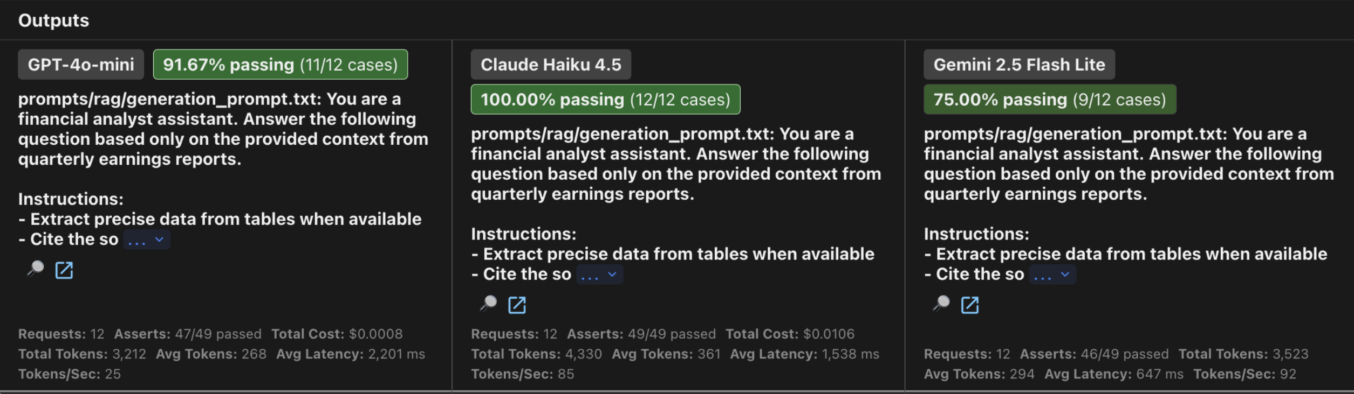Image resolution: width=1354 pixels, height=394 pixels.
Task: Select the Claude Haiku 4.5 model label
Action: 551,64
